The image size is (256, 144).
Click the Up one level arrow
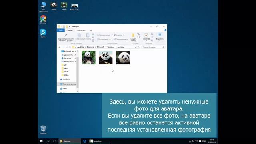pyautogui.click(x=70, y=47)
